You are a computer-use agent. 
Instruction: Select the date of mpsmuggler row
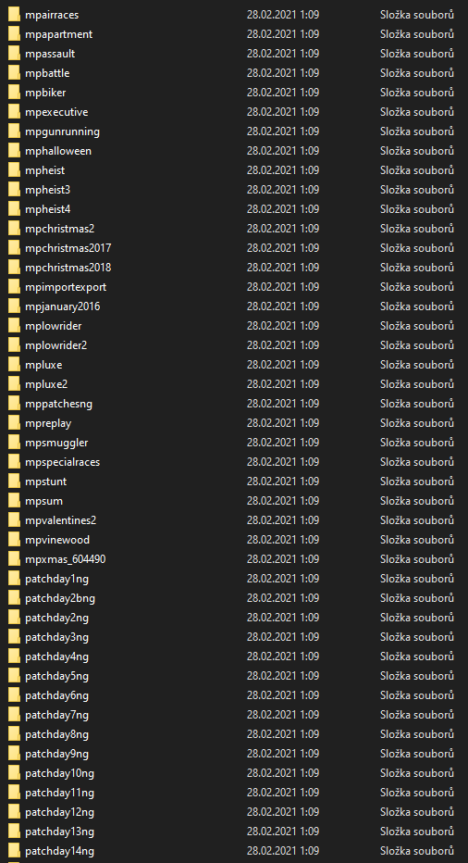[283, 443]
